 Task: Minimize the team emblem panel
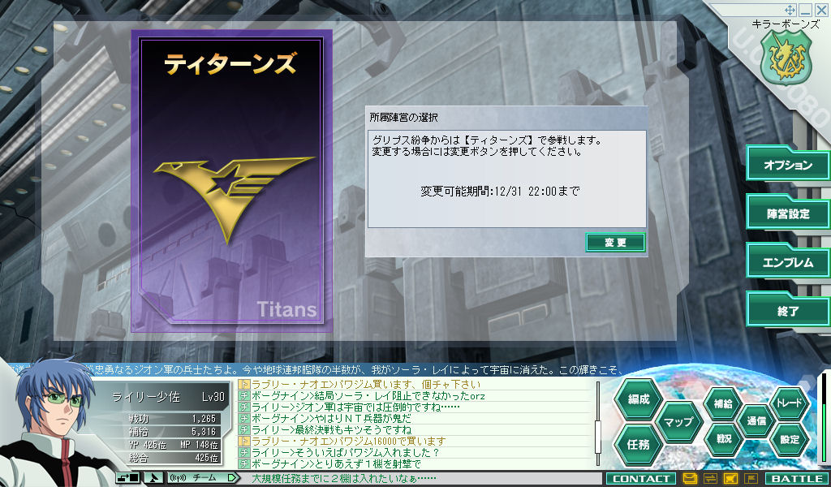click(806, 10)
